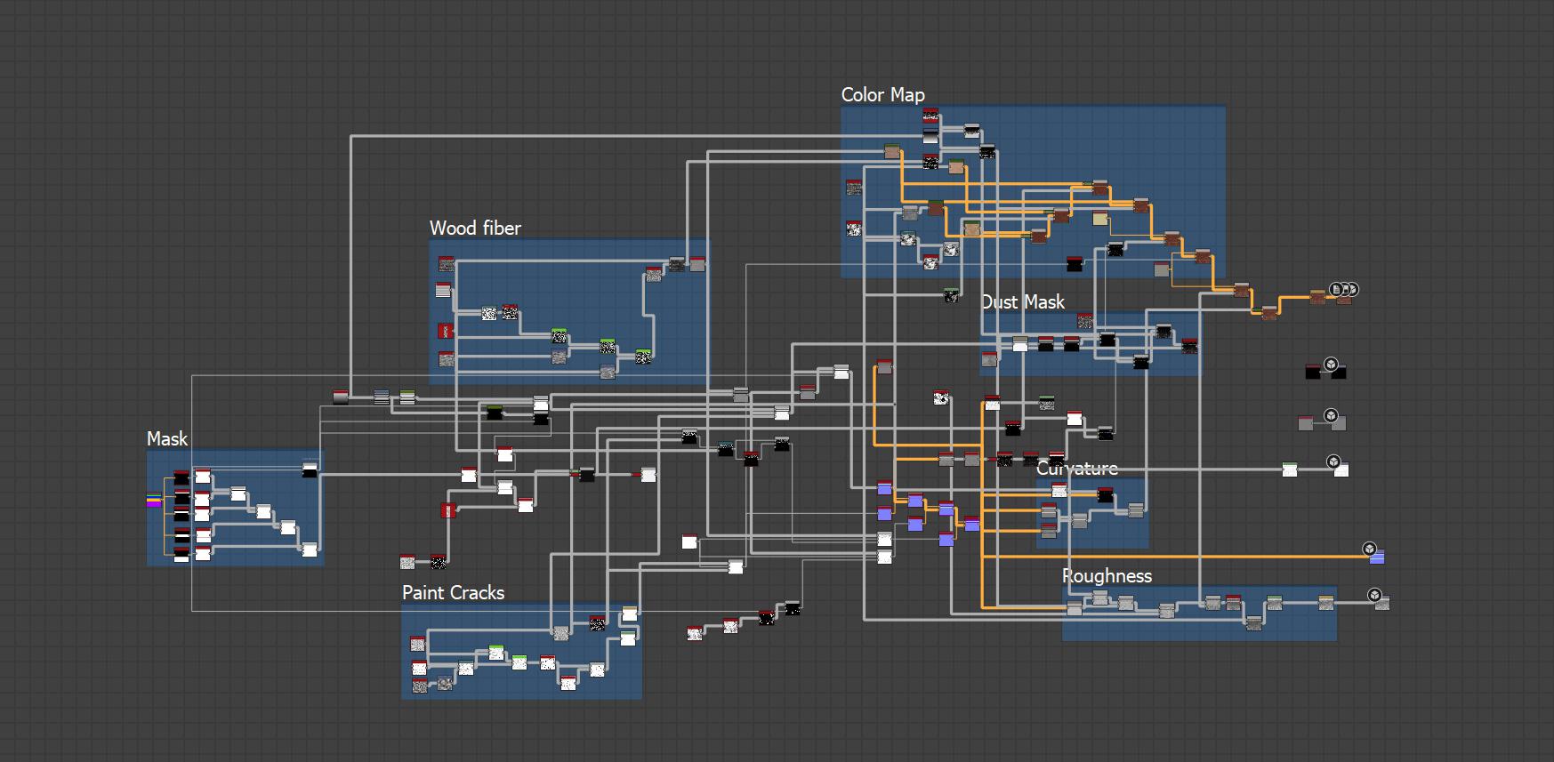Click the document badge on the final color output
The image size is (1554, 762).
pyautogui.click(x=1336, y=289)
